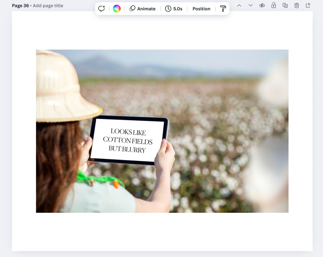Open the rainbow color wheel picker
Image resolution: width=323 pixels, height=257 pixels.
(117, 9)
